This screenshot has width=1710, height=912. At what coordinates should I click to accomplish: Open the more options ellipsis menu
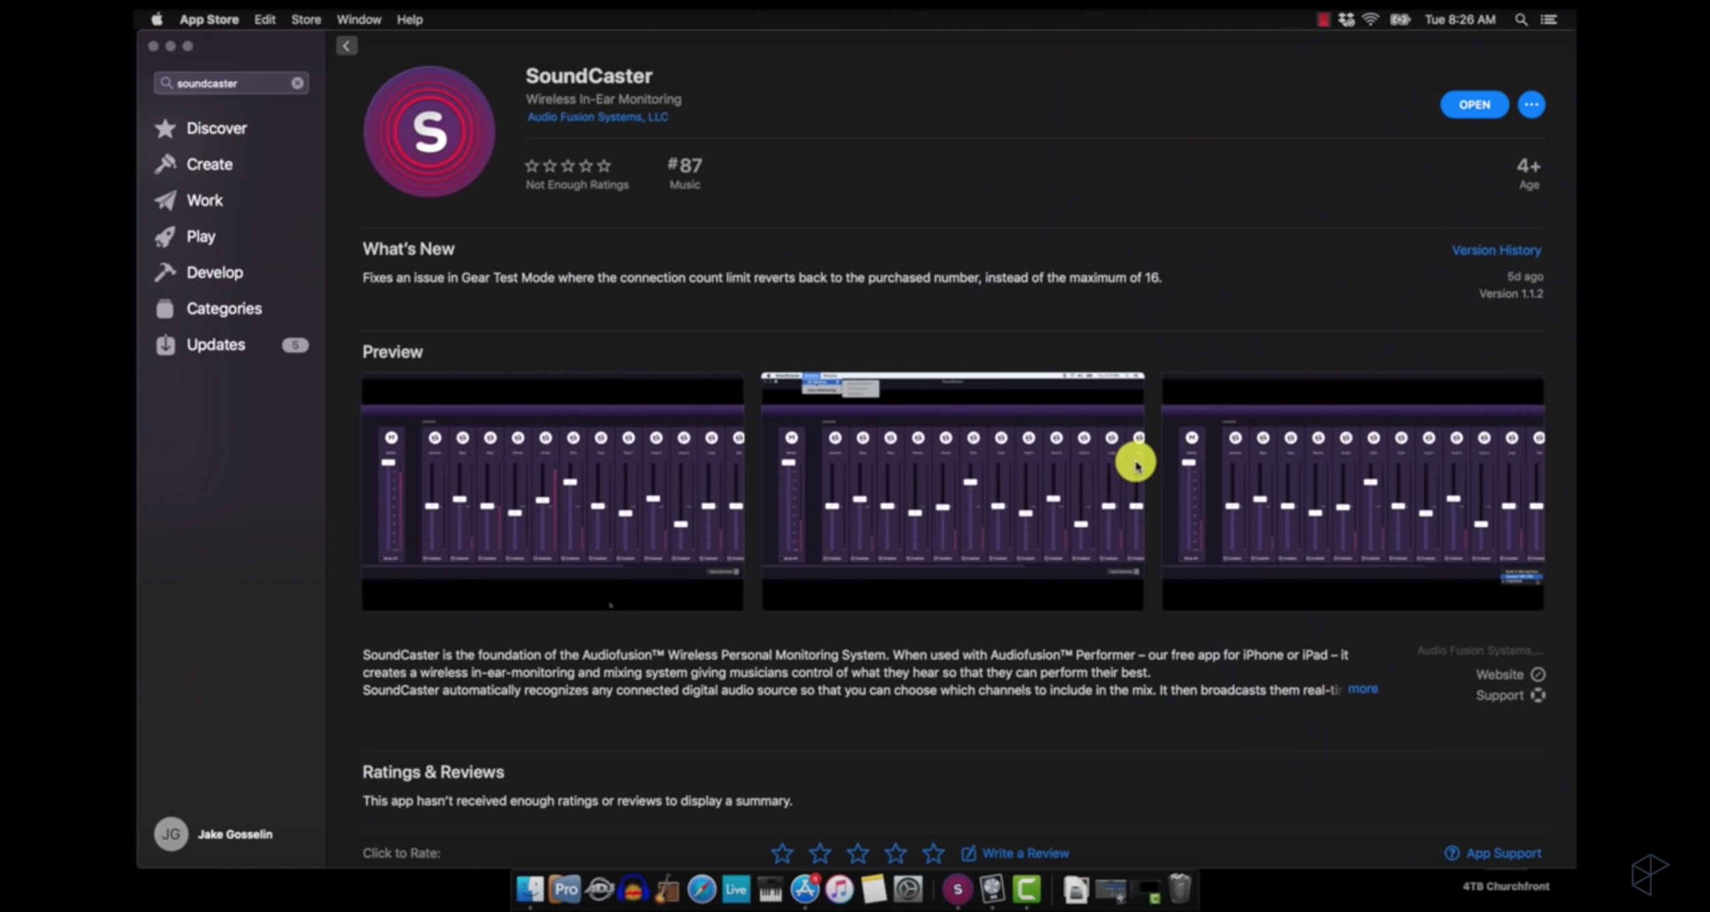1531,105
